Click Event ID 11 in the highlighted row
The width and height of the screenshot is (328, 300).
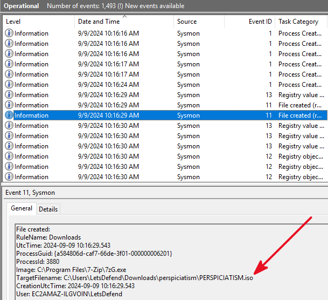pos(269,115)
